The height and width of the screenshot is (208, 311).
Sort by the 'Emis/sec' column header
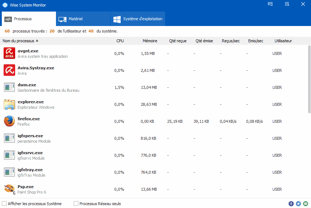tap(256, 41)
